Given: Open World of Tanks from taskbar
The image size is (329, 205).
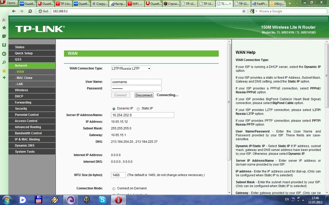Looking at the screenshot, I should [x=87, y=200].
